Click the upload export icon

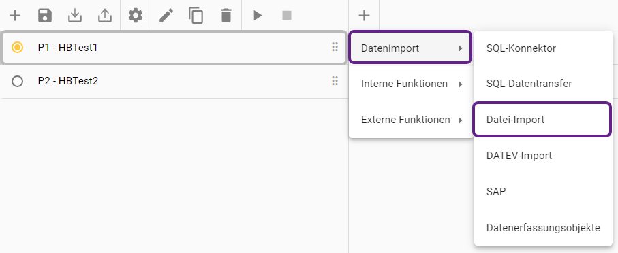pyautogui.click(x=105, y=16)
